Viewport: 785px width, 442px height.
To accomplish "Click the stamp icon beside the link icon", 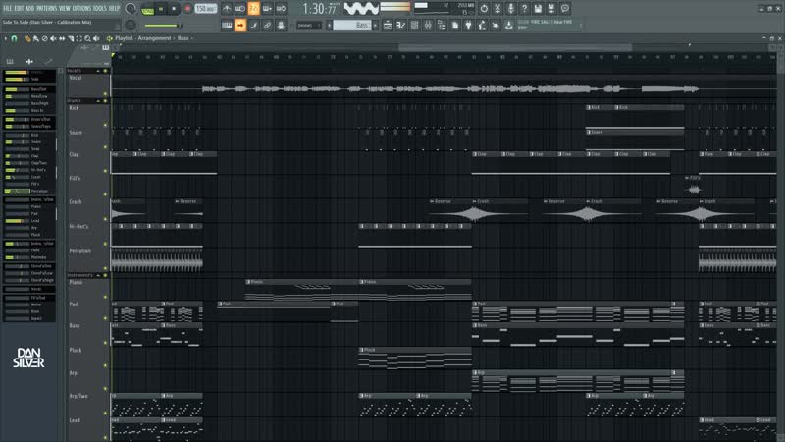I will 281,26.
